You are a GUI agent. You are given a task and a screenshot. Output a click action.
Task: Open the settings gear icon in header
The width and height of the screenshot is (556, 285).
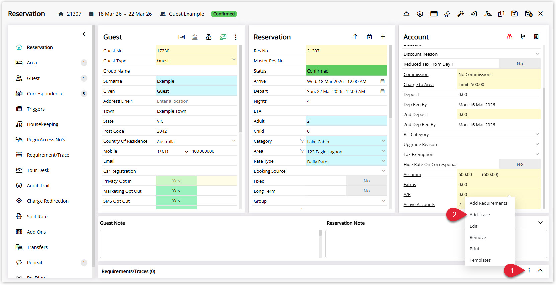click(420, 14)
